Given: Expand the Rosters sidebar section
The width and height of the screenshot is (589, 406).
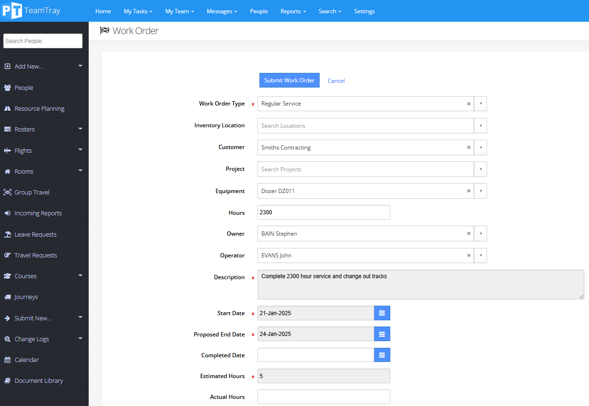Looking at the screenshot, I should coord(80,129).
